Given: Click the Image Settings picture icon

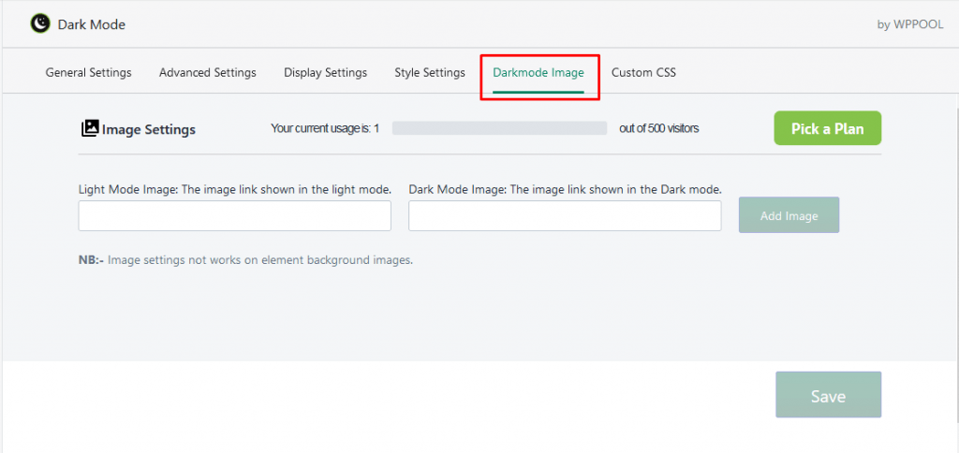Looking at the screenshot, I should [89, 128].
